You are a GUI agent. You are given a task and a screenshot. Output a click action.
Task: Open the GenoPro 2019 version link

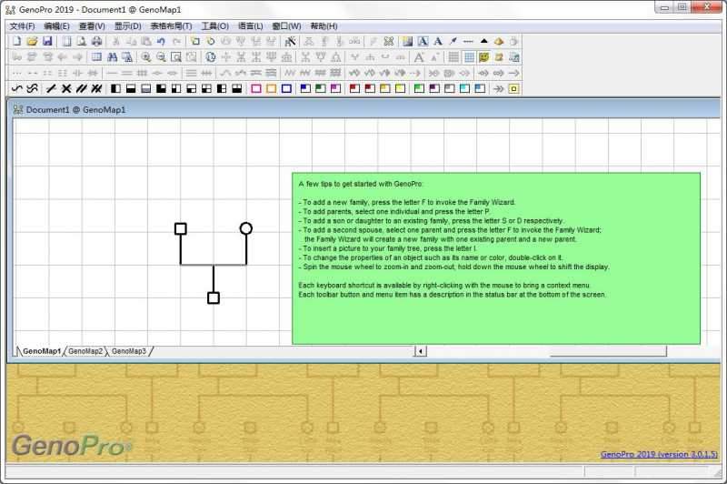tap(659, 454)
